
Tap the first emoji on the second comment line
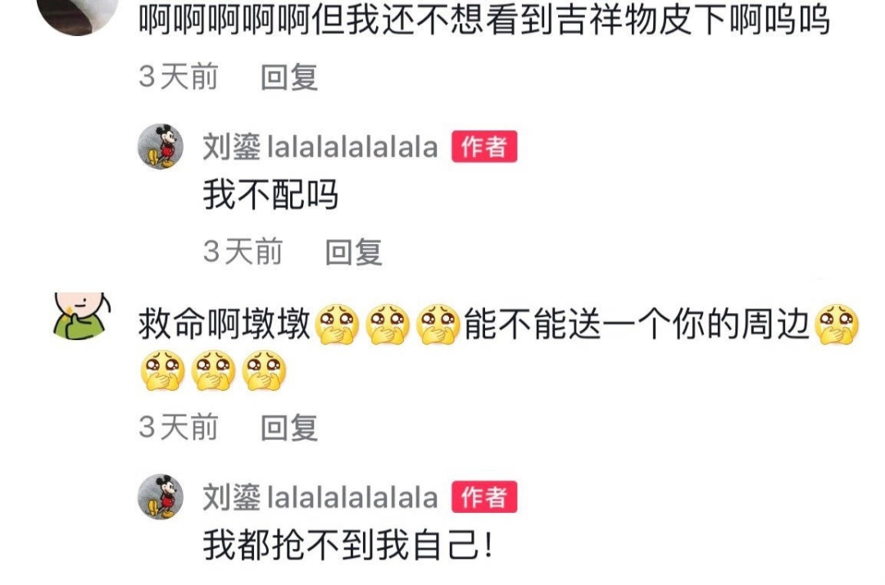[162, 370]
